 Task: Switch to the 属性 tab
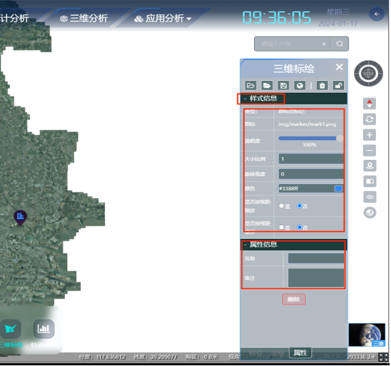(300, 353)
